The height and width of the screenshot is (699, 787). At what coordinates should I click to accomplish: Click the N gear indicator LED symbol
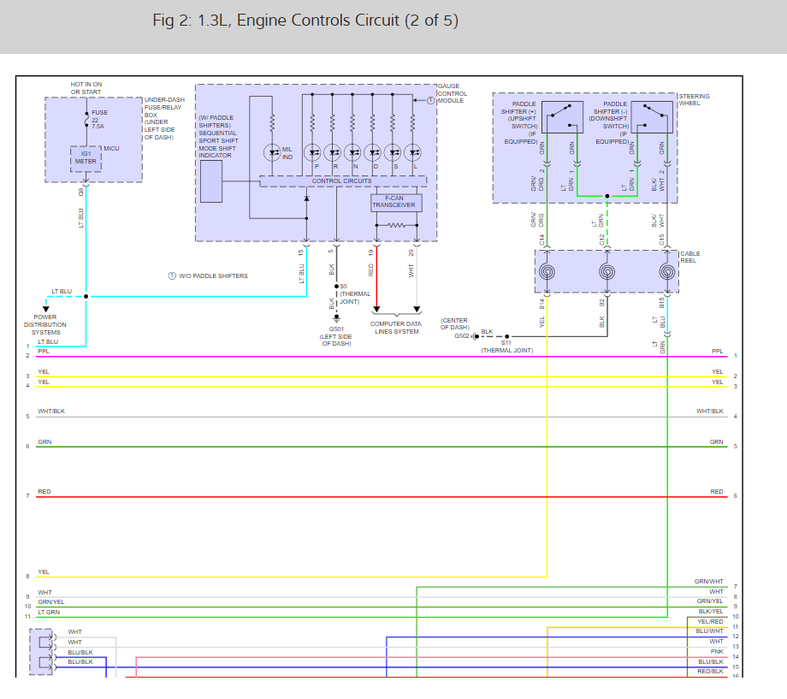click(353, 152)
